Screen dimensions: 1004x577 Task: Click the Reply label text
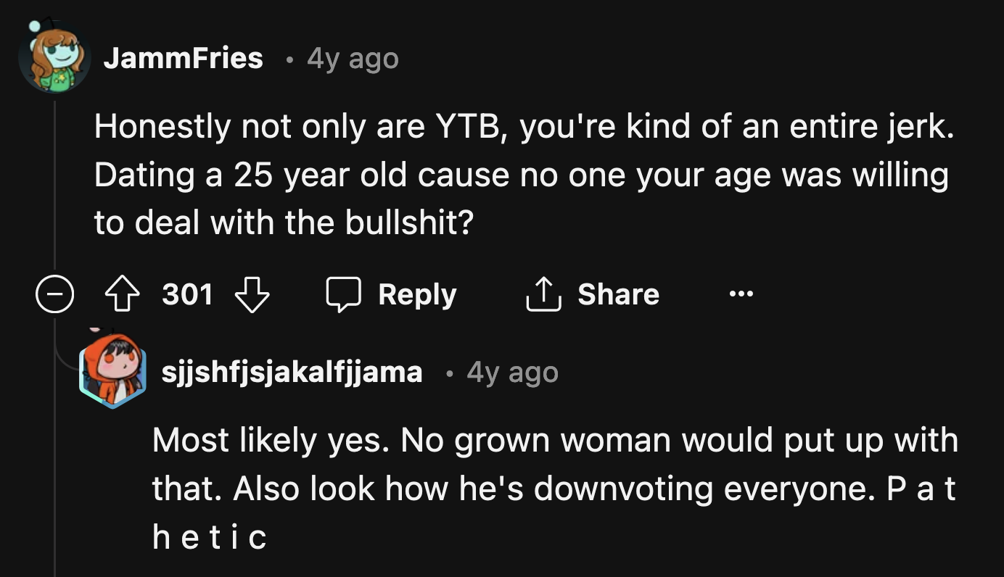416,294
